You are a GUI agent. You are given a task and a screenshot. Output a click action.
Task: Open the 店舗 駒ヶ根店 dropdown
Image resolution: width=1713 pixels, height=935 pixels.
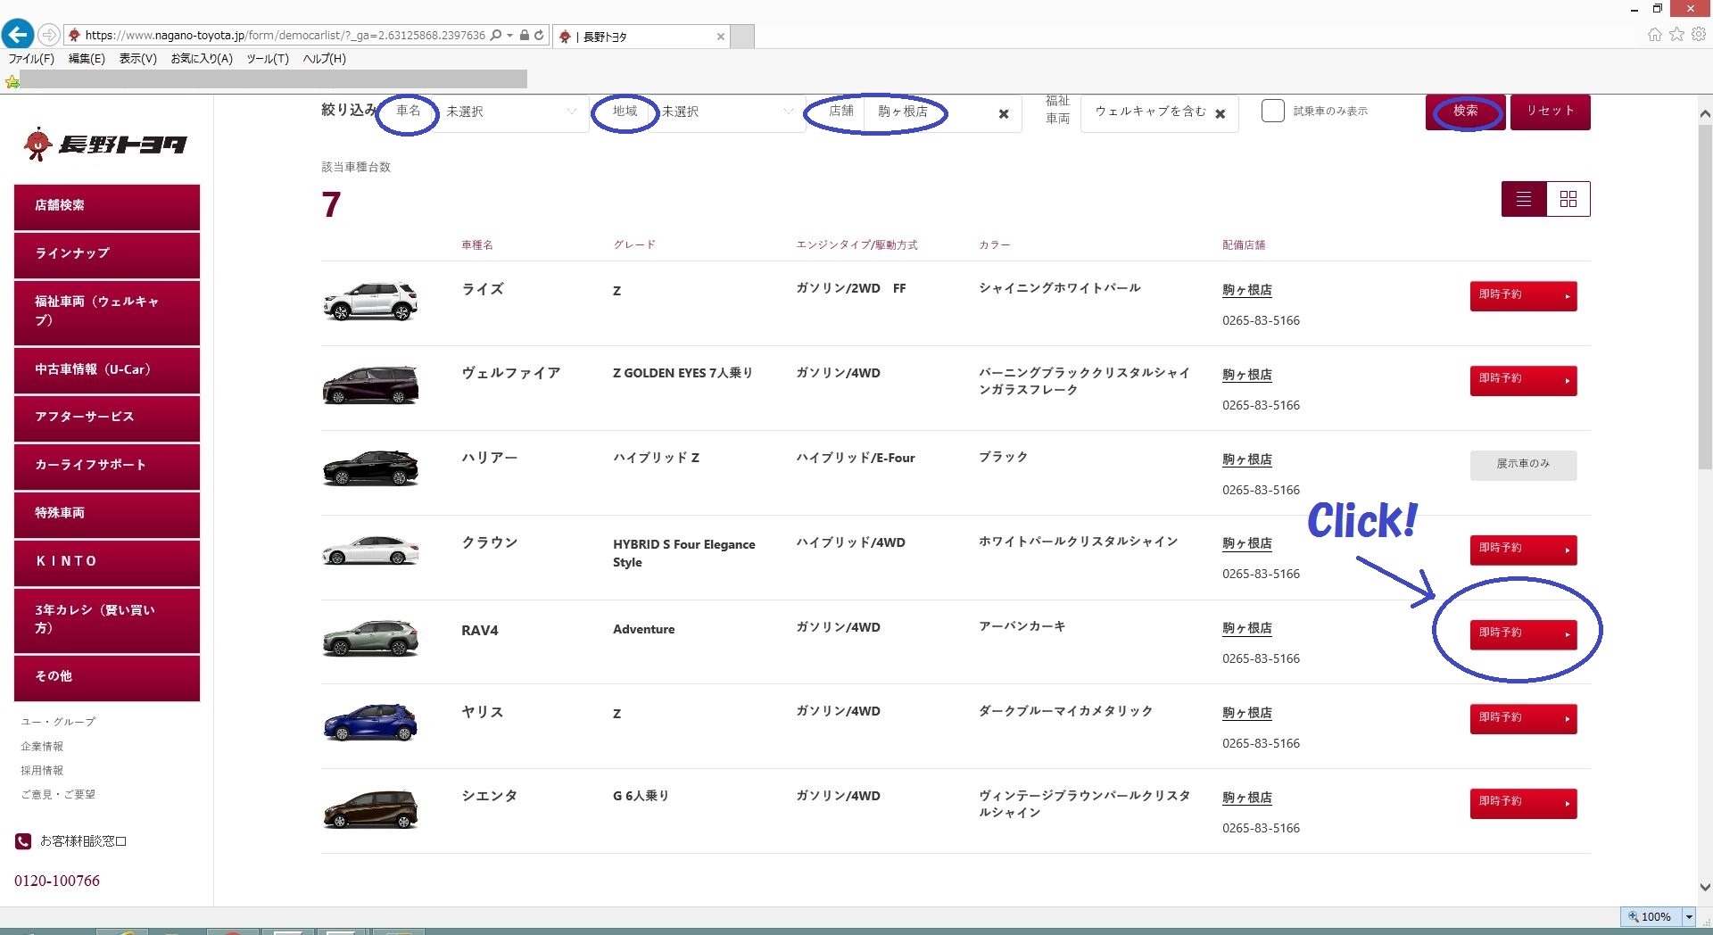coord(943,112)
